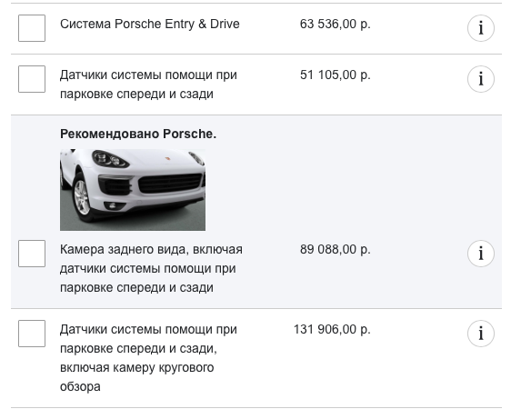
Task: Click the 131 906,00 р. price
Action: click(332, 329)
